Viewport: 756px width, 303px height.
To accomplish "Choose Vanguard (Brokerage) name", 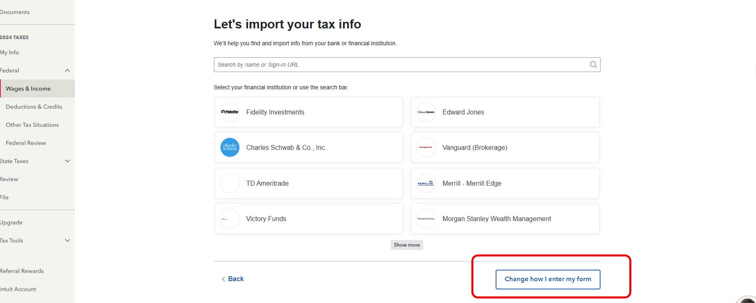I will click(475, 147).
